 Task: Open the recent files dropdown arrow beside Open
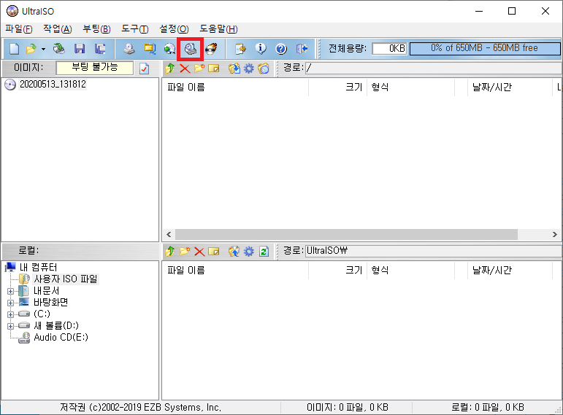[x=43, y=49]
